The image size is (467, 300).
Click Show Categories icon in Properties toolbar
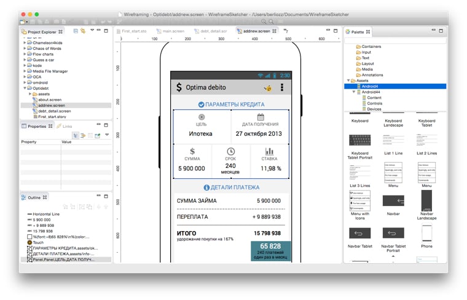pyautogui.click(x=76, y=135)
